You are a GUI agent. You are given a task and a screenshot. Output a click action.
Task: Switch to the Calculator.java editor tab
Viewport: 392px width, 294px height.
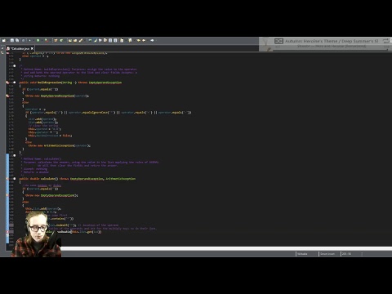coord(20,48)
